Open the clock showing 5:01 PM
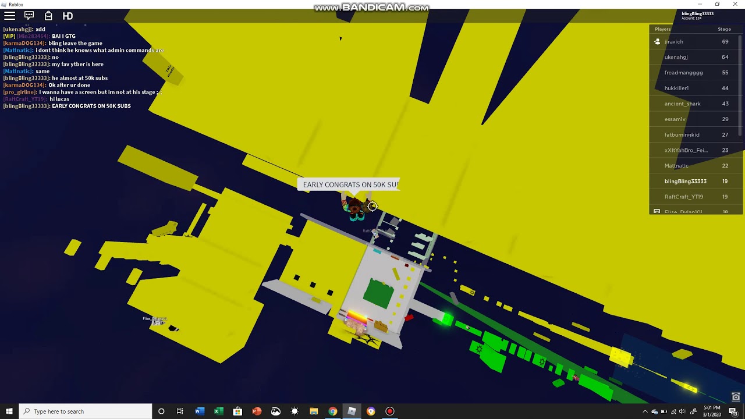 (x=712, y=411)
